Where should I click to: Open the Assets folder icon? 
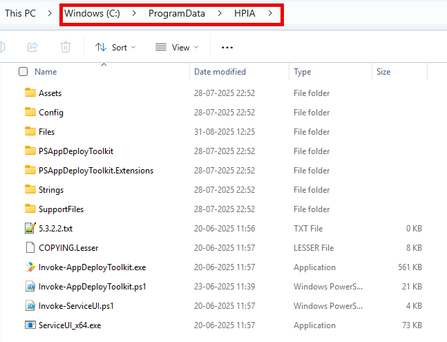30,93
